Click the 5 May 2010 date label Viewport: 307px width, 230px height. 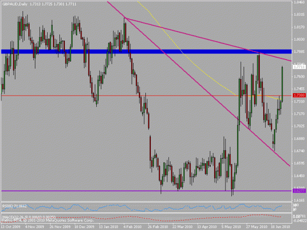pos(231,227)
